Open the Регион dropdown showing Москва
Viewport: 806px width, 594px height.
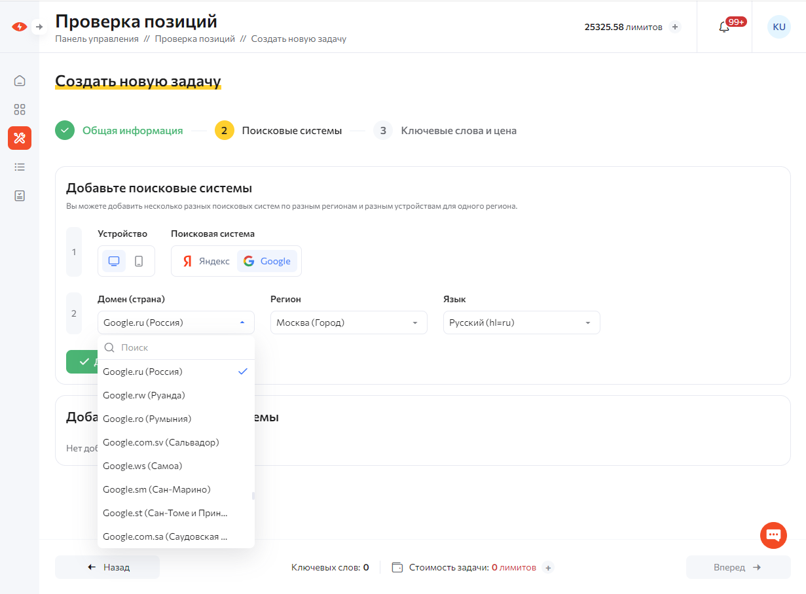tap(348, 323)
